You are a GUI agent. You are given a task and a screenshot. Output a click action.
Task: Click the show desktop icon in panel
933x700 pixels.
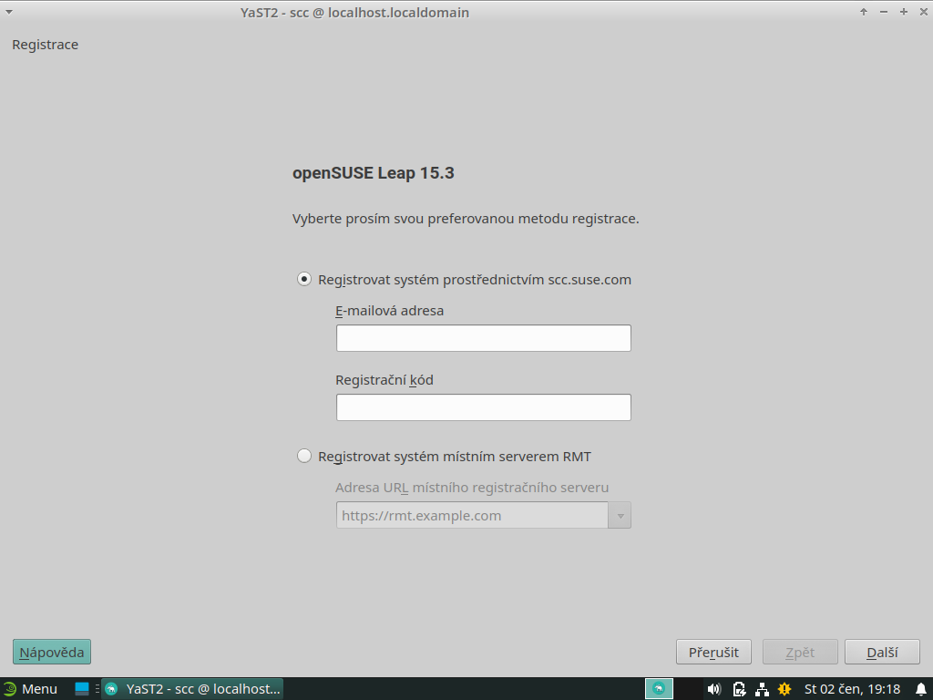click(81, 689)
